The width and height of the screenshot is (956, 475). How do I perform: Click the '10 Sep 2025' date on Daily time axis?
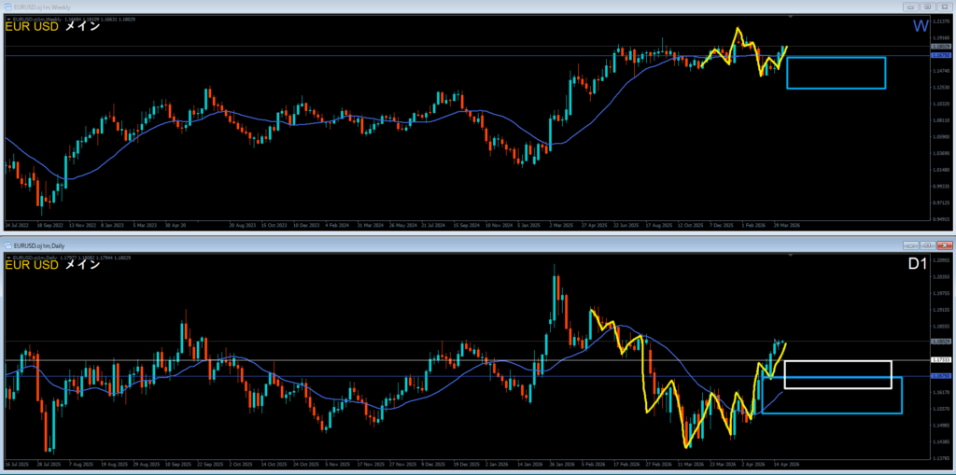pos(176,464)
